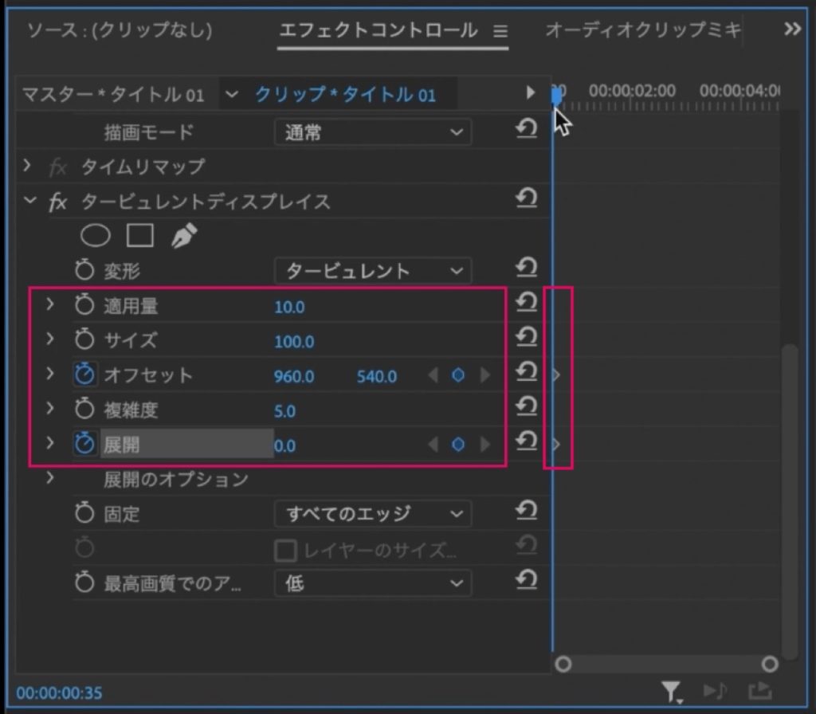Expand the 複雑度 parameter
Viewport: 816px width, 714px height.
(50, 408)
